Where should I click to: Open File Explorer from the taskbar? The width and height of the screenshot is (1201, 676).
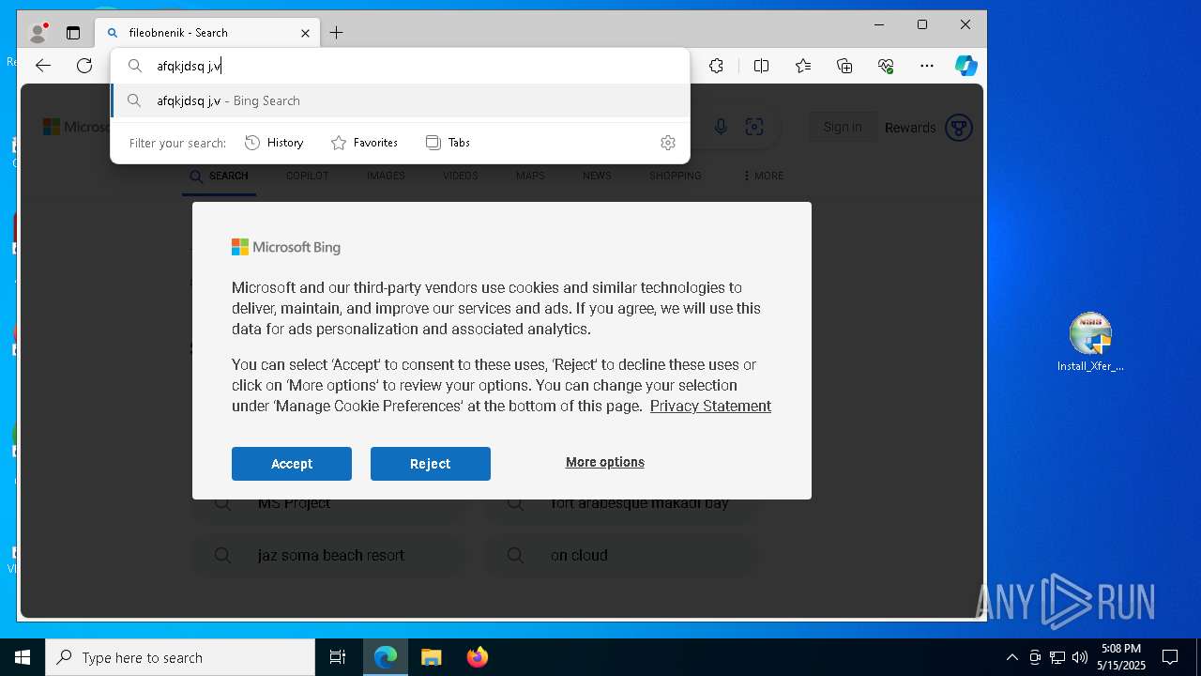(x=431, y=657)
